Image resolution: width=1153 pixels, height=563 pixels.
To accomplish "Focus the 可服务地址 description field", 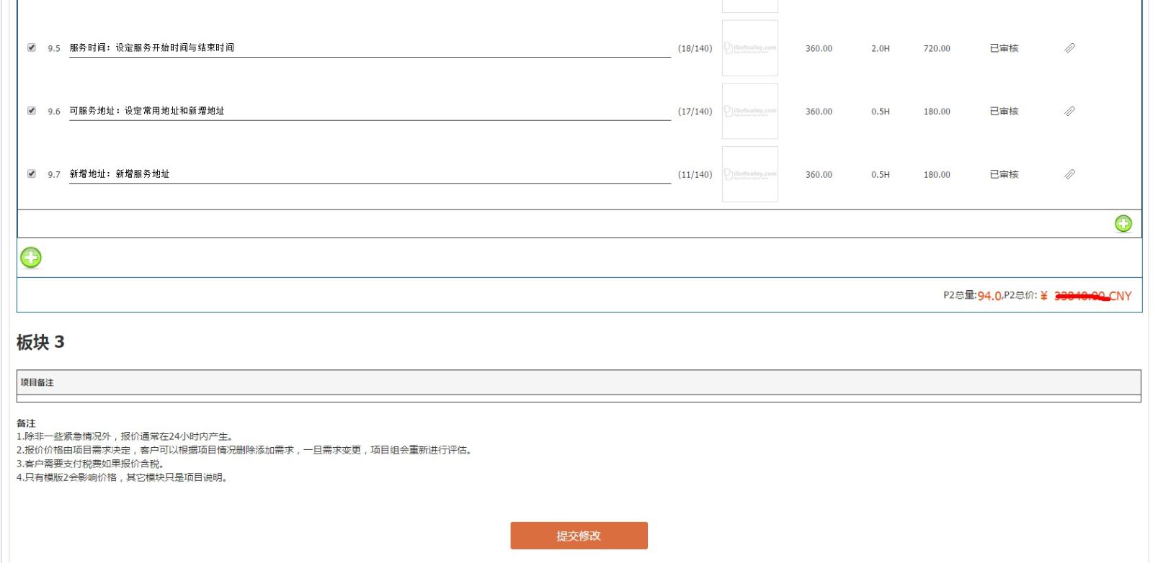I will click(x=369, y=111).
